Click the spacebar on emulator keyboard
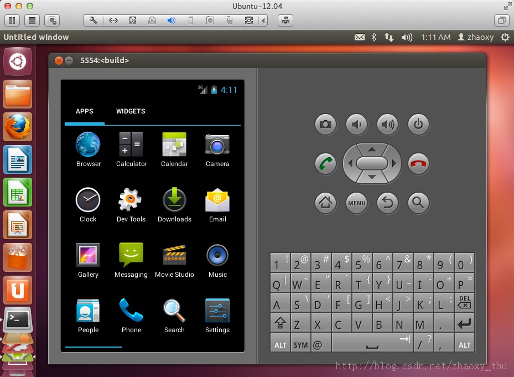The width and height of the screenshot is (514, 377). tap(372, 342)
